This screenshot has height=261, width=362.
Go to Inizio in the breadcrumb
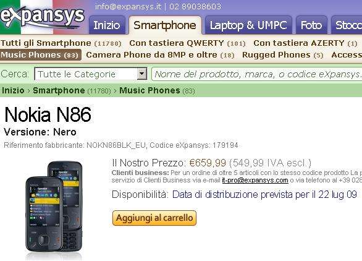13,90
